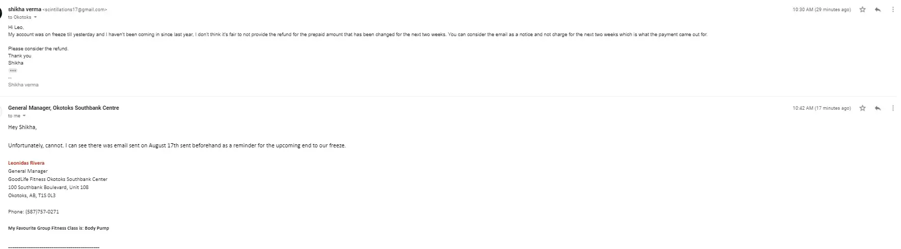901x249 pixels.
Task: Reply to shikha verma's 10:30 AM message
Action: click(878, 10)
